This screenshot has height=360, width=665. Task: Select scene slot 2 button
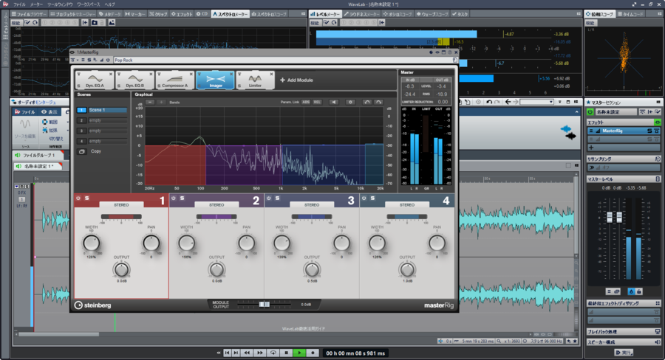tap(81, 121)
